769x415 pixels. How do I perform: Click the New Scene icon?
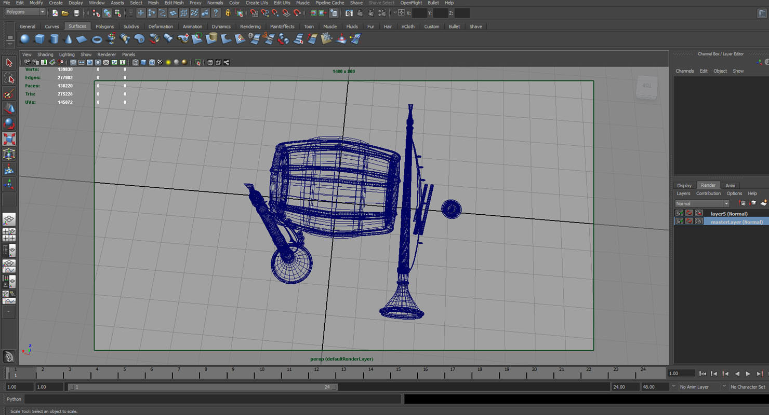[55, 13]
